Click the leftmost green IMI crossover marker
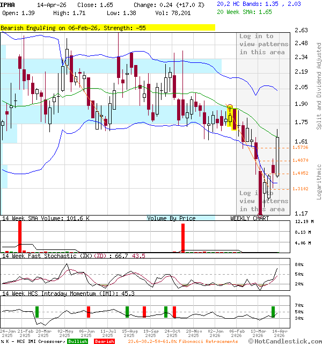Screen dimensions: 322x344 (37, 311)
